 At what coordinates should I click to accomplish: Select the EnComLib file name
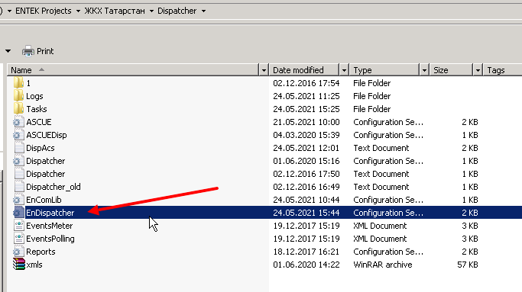(44, 200)
